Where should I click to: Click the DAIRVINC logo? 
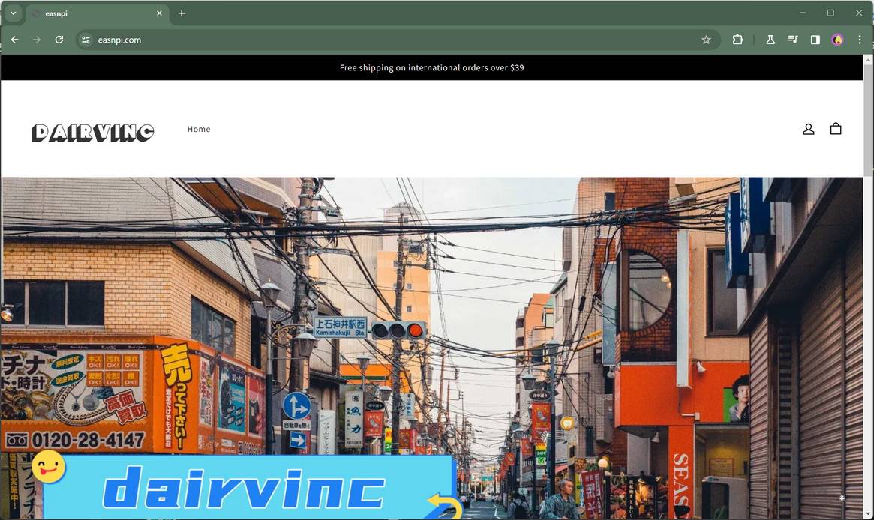92,132
